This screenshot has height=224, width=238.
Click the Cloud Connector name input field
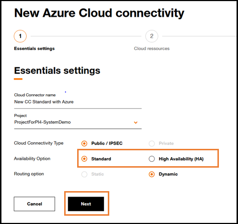click(x=78, y=102)
